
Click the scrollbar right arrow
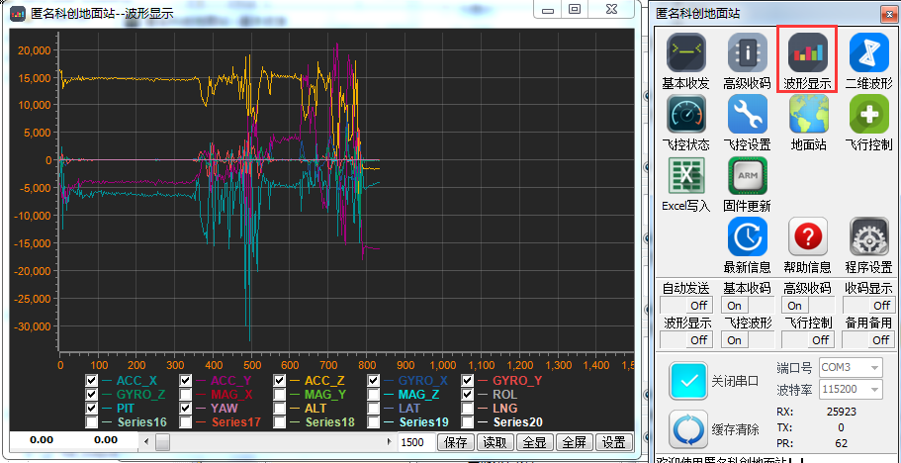[x=390, y=442]
